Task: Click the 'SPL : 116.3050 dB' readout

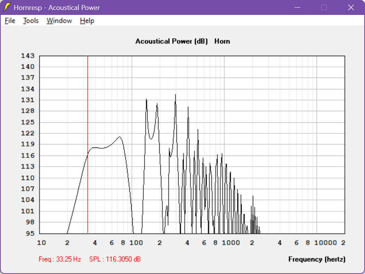Action: (115, 259)
